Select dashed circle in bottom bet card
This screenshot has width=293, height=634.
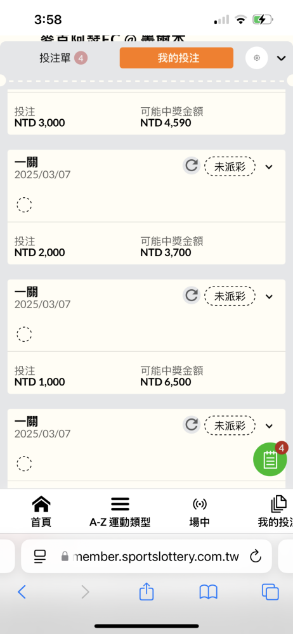click(x=24, y=464)
